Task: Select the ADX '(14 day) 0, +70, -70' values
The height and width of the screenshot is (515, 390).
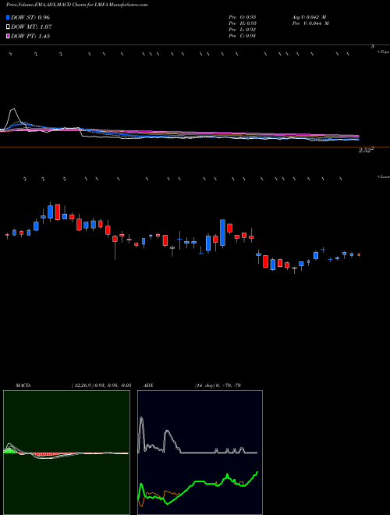Action: click(x=217, y=385)
